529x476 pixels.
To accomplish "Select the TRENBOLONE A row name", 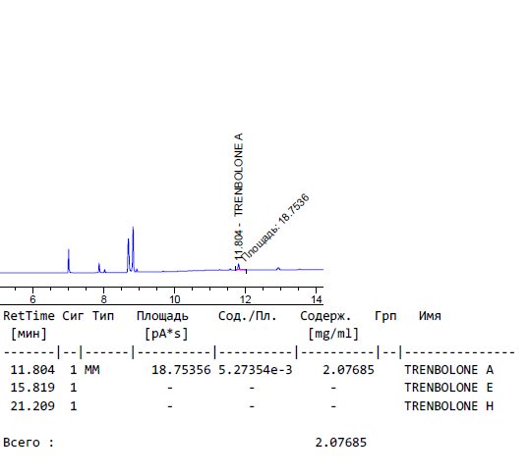I will [448, 370].
